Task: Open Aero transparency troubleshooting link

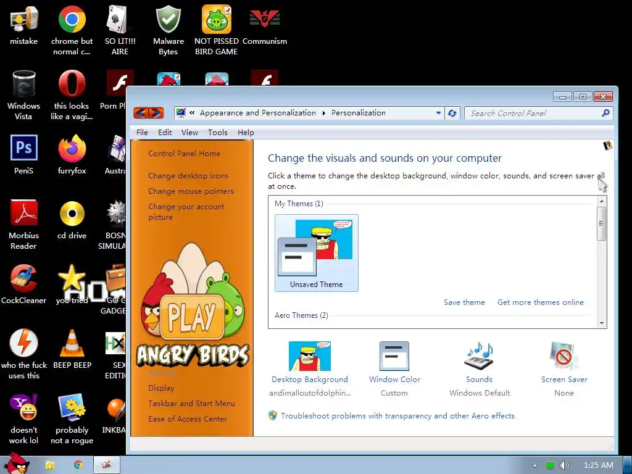Action: pyautogui.click(x=397, y=416)
